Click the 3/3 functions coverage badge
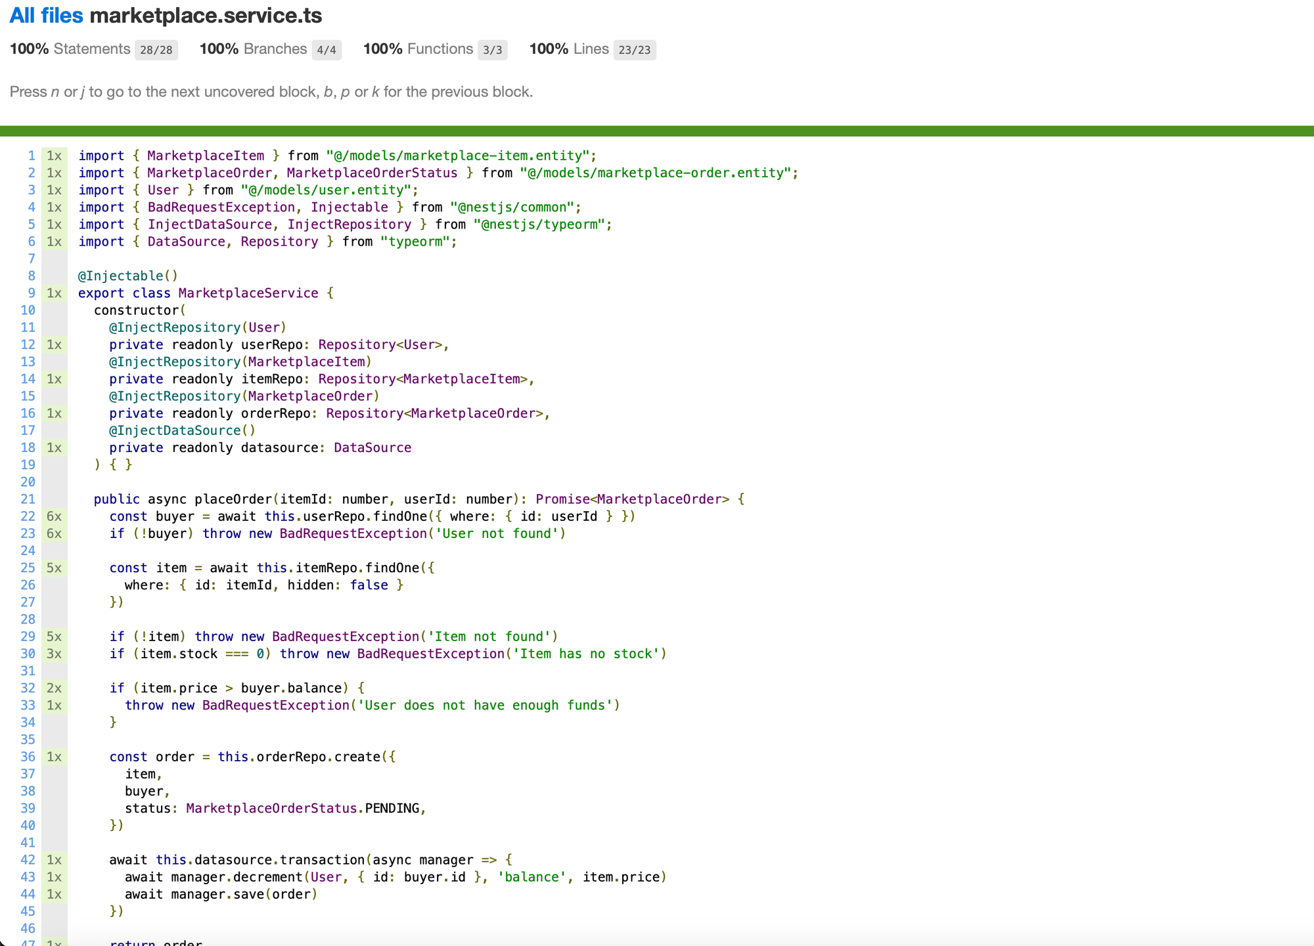Image resolution: width=1314 pixels, height=946 pixels. (492, 50)
